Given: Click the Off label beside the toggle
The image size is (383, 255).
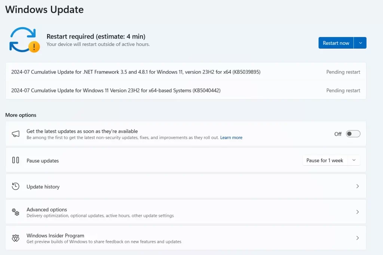Looking at the screenshot, I should click(338, 134).
